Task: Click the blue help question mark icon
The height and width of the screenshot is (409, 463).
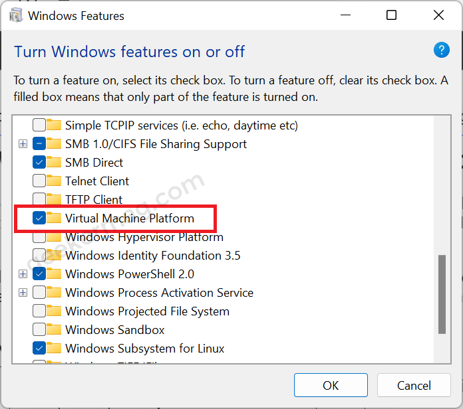Action: click(442, 50)
